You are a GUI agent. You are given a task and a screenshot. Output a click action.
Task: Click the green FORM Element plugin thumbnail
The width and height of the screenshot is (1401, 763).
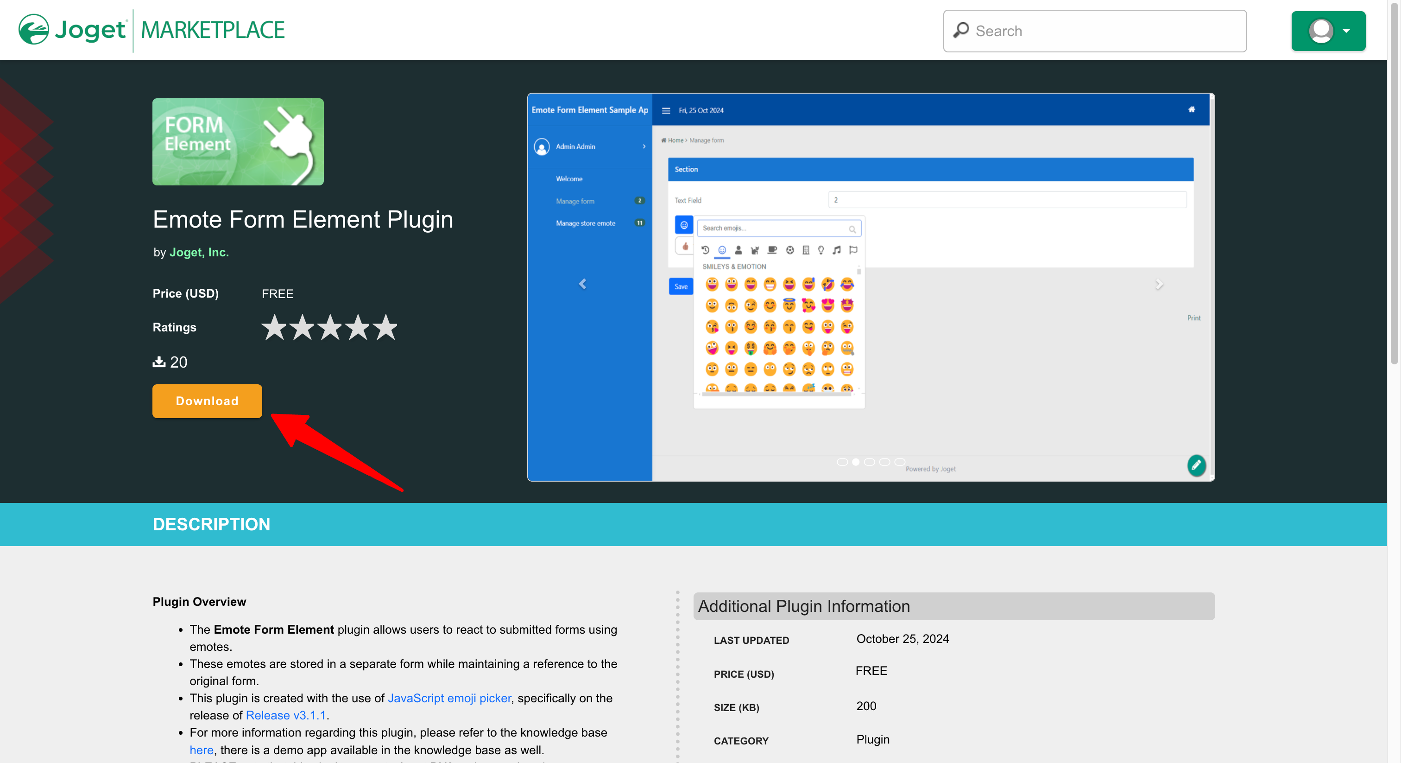[x=238, y=141]
